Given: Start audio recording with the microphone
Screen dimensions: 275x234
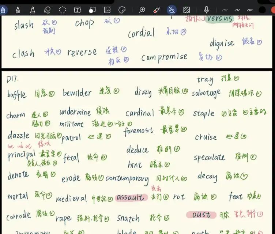Looking at the screenshot, I should (x=207, y=10).
